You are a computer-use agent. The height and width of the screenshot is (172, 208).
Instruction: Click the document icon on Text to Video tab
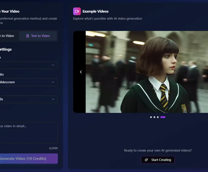28,36
